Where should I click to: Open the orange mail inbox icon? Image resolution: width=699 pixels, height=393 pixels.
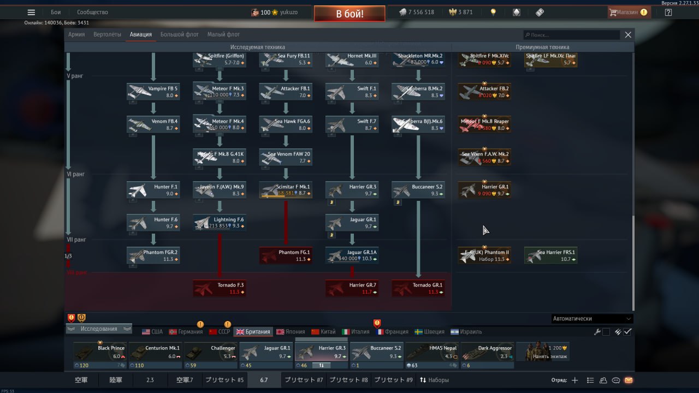(x=629, y=380)
